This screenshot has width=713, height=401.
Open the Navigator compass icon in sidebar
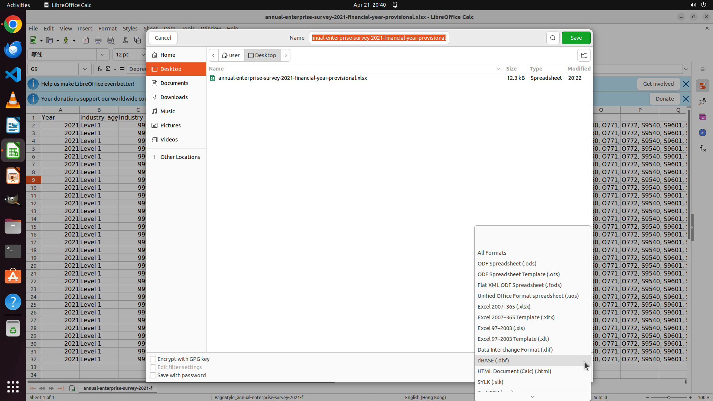(702, 133)
